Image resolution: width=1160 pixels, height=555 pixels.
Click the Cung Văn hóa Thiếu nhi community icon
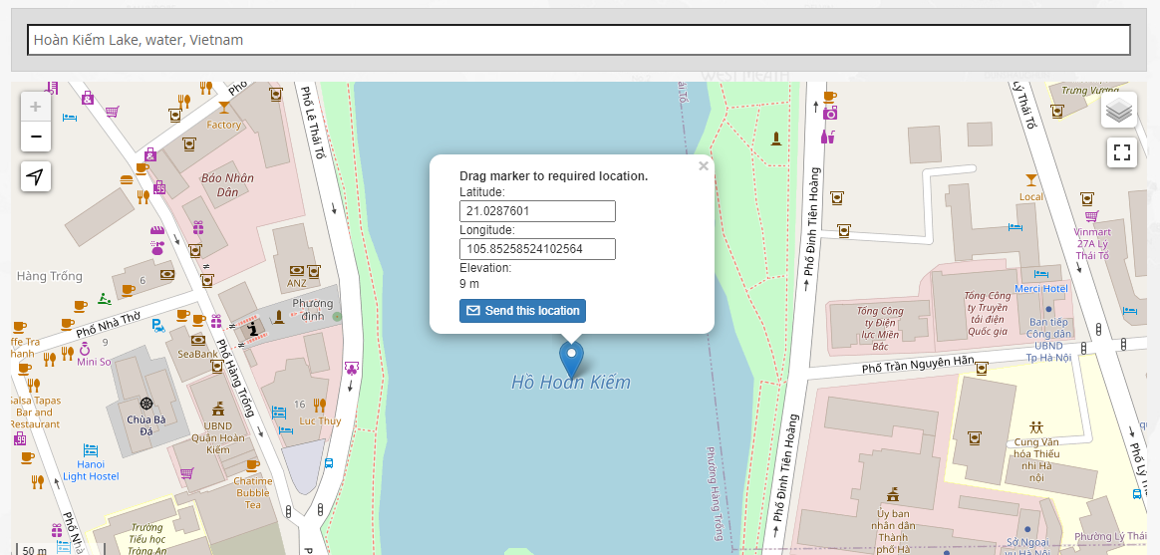coord(1035,427)
